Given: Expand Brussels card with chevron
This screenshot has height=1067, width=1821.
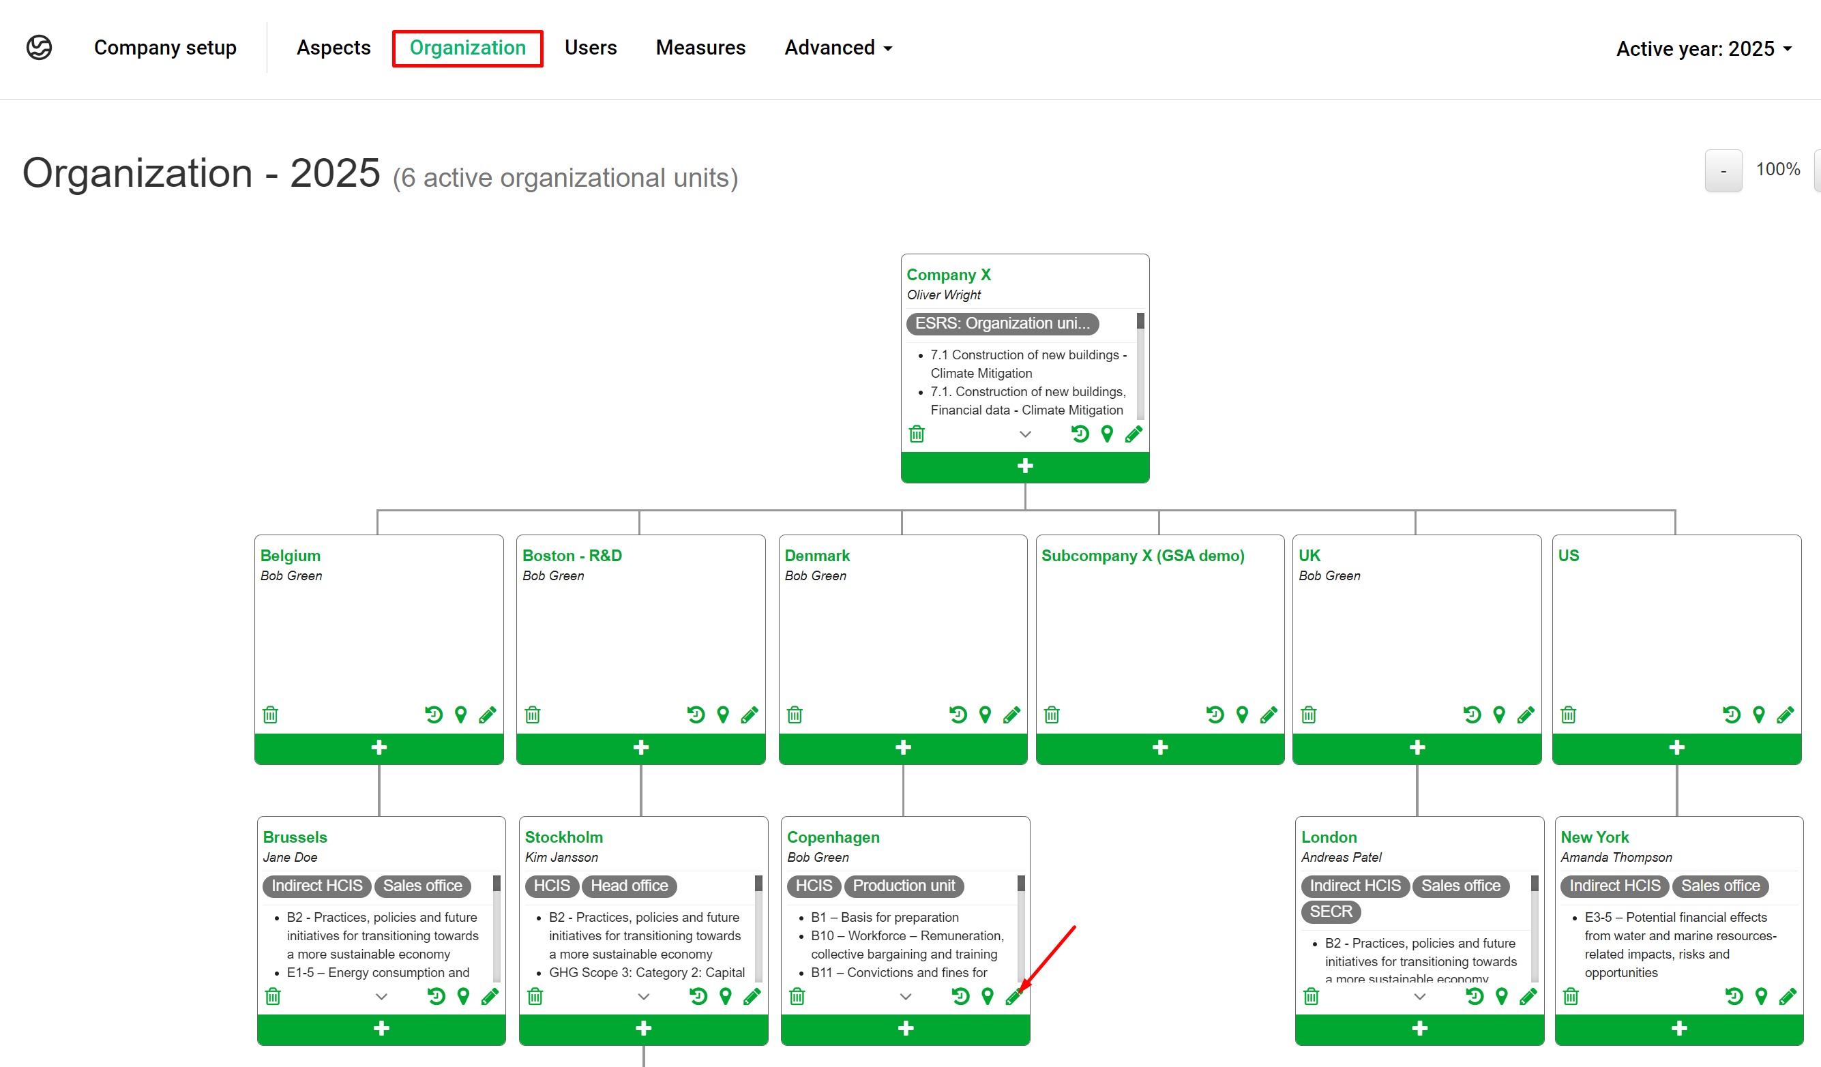Looking at the screenshot, I should point(381,997).
